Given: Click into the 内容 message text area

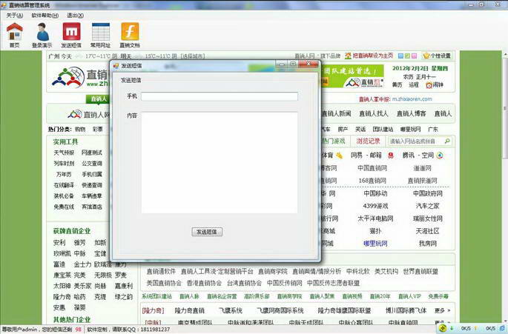Looking at the screenshot, I should click(x=220, y=162).
